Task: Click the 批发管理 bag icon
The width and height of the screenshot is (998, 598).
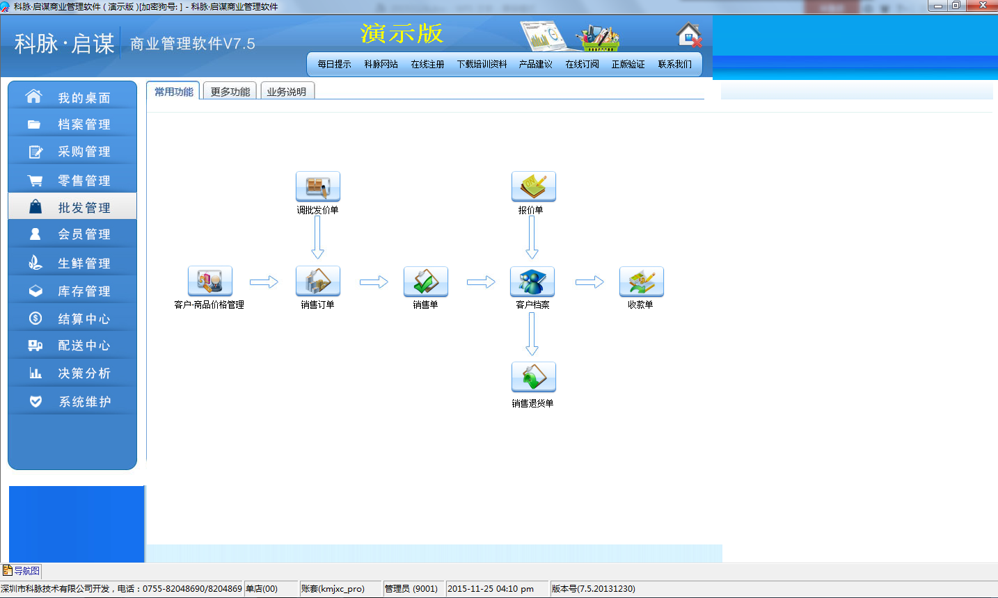Action: tap(35, 207)
